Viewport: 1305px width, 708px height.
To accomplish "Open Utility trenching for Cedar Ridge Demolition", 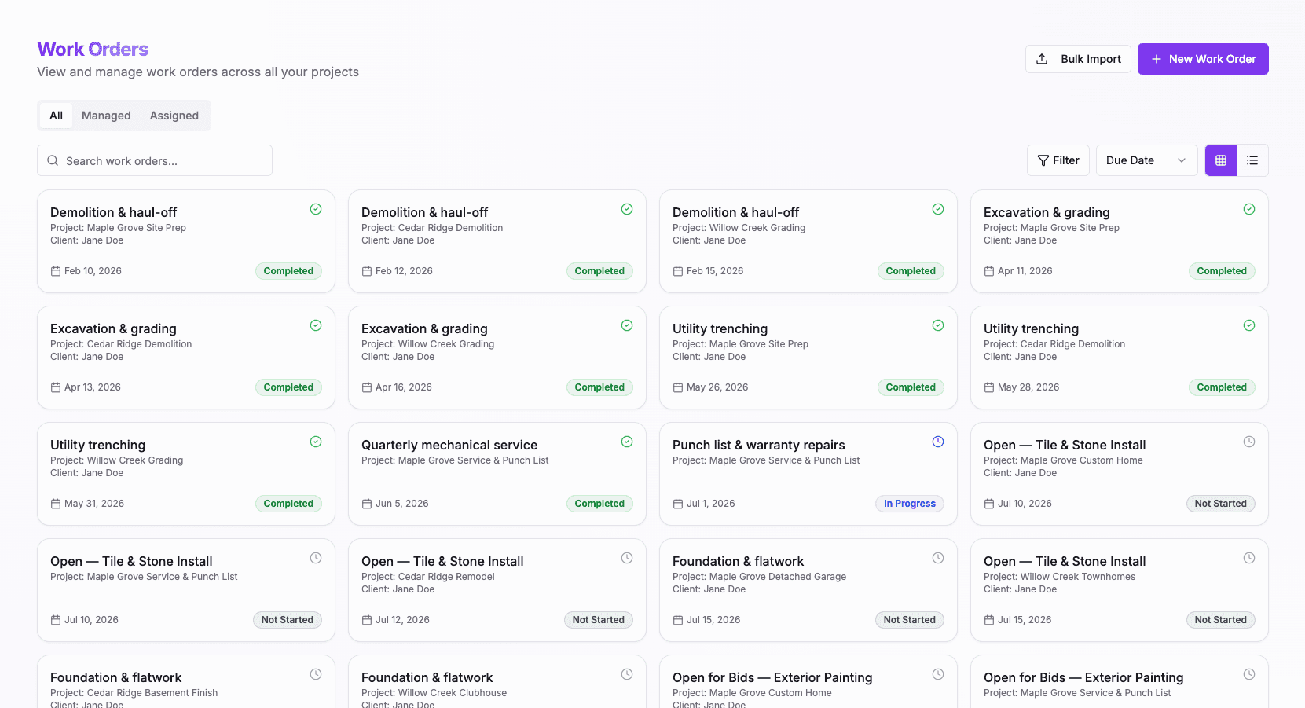I will (x=1120, y=358).
